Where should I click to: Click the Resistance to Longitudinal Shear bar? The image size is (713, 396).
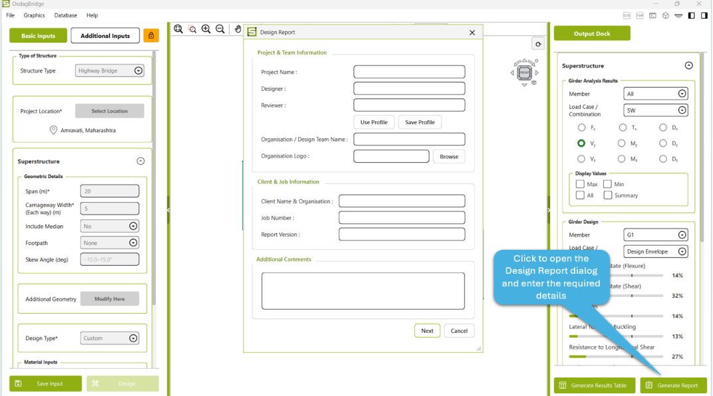[x=616, y=357]
